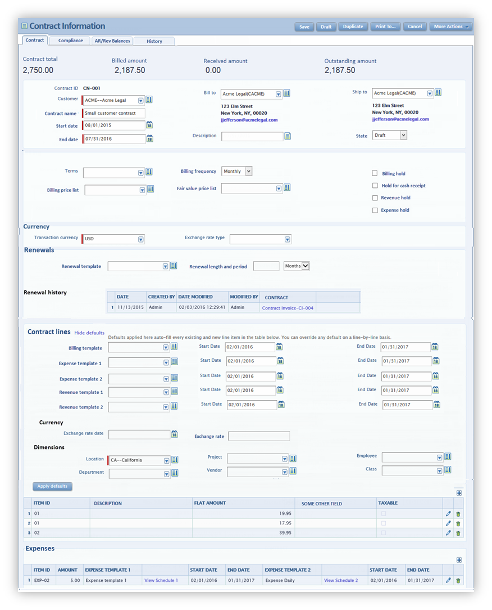The image size is (492, 610).
Task: Switch to the Compliance tab
Action: point(69,41)
